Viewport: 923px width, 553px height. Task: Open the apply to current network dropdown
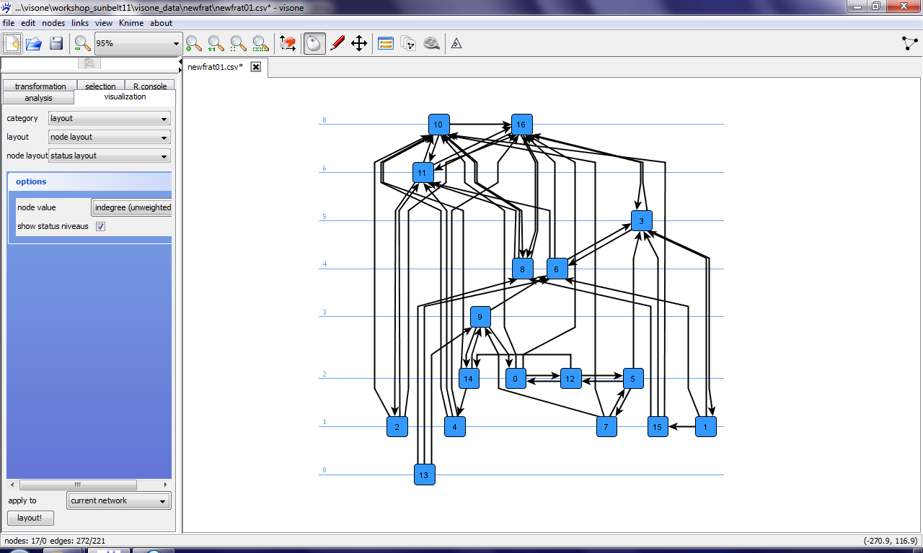(119, 500)
